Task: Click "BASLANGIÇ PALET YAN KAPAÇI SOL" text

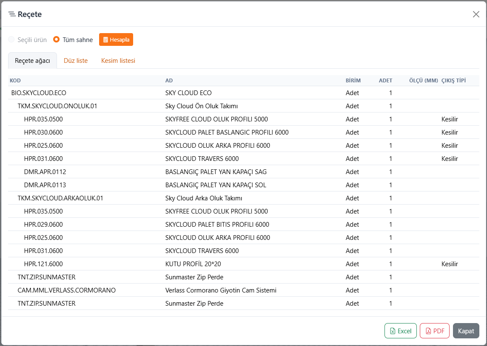Action: pyautogui.click(x=216, y=185)
